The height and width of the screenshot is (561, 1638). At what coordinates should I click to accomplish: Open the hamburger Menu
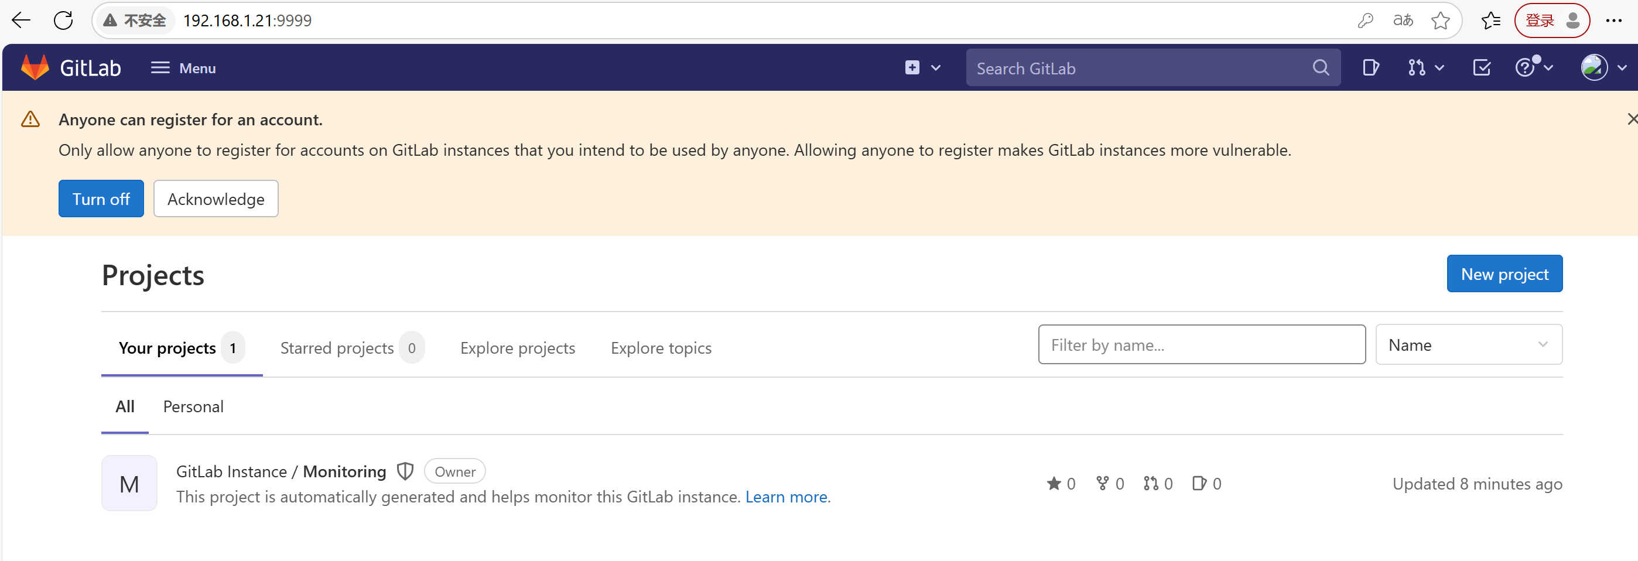183,68
